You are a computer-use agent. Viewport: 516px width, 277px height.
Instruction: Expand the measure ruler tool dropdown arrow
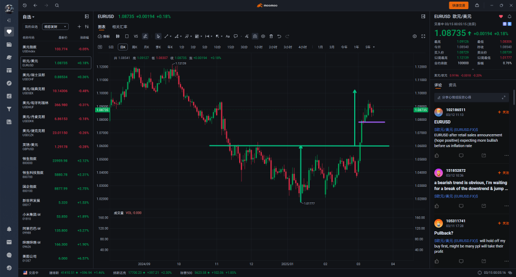pos(211,37)
